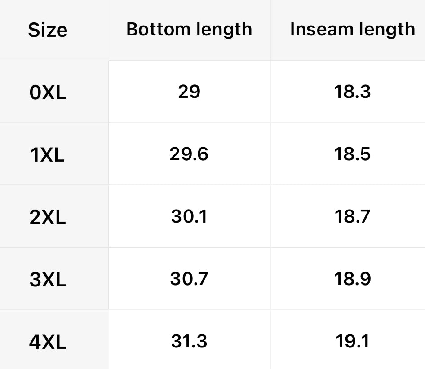Tap the inseam cell in the 2XL row
This screenshot has width=425, height=369.
pos(352,216)
